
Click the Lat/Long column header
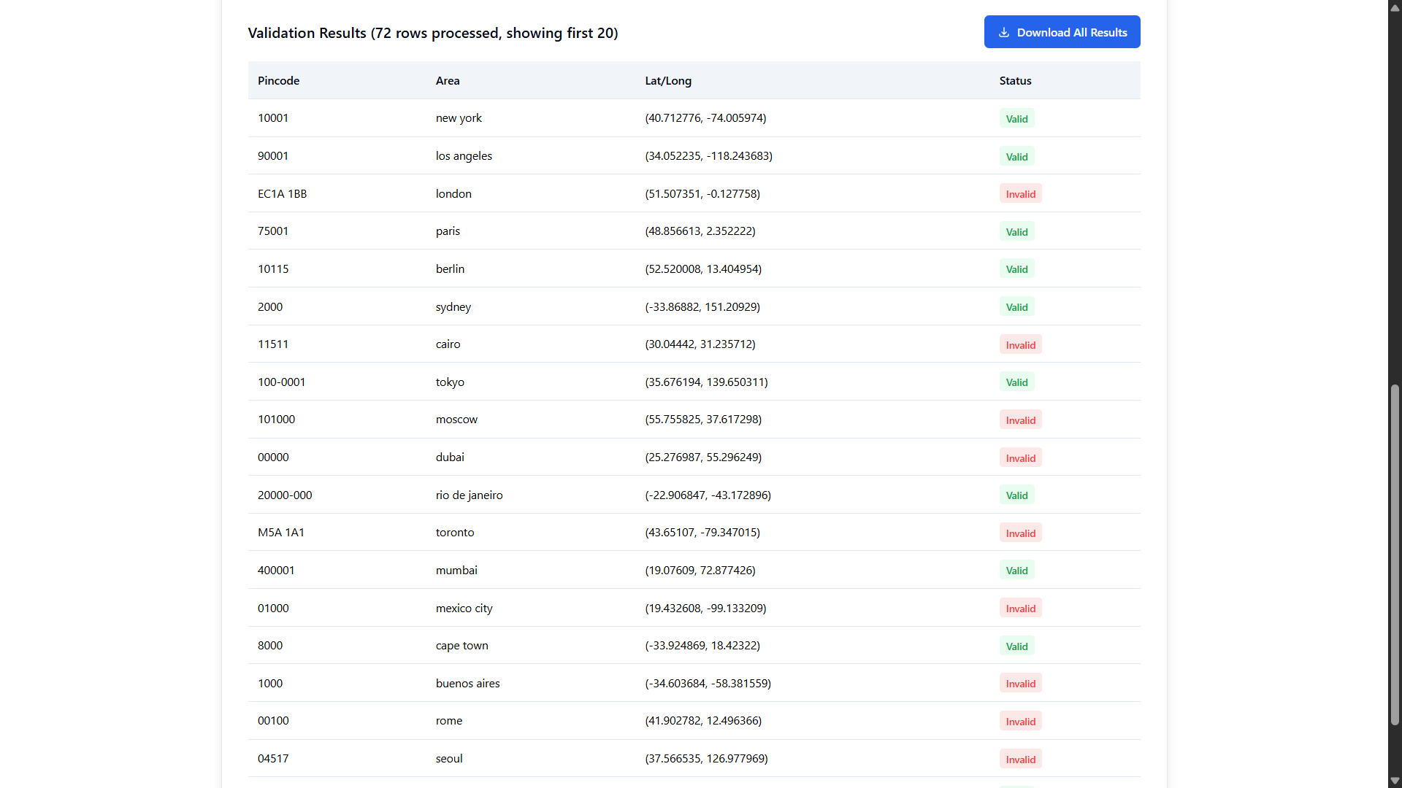click(667, 81)
